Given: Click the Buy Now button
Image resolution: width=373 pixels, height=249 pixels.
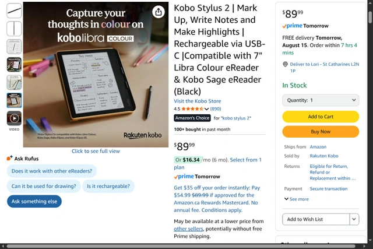Looking at the screenshot, I should pyautogui.click(x=321, y=132).
